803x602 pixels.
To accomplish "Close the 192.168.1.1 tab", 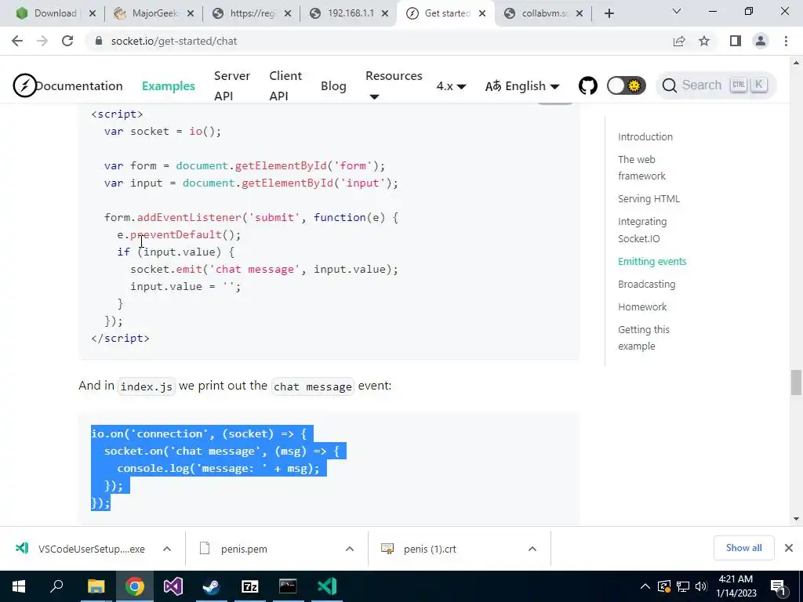I will (x=385, y=13).
